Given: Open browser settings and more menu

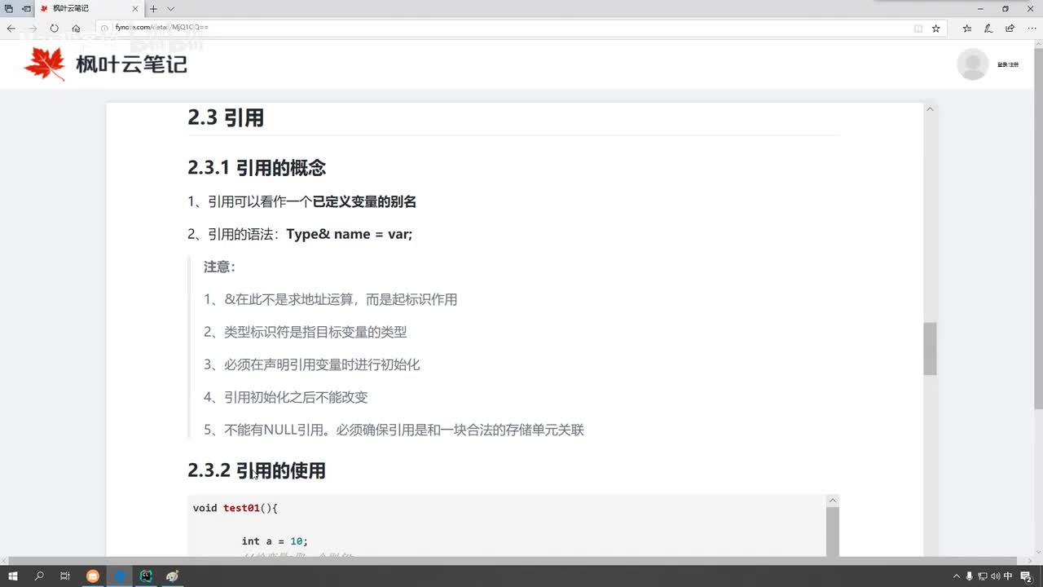Looking at the screenshot, I should click(x=1032, y=28).
